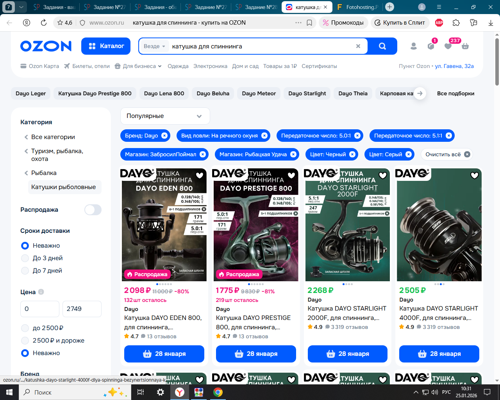Select price option 'до 2500 ₽'
The width and height of the screenshot is (500, 400).
[25, 328]
